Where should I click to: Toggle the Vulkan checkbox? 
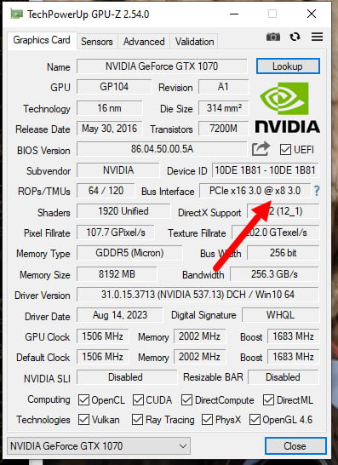[x=83, y=419]
